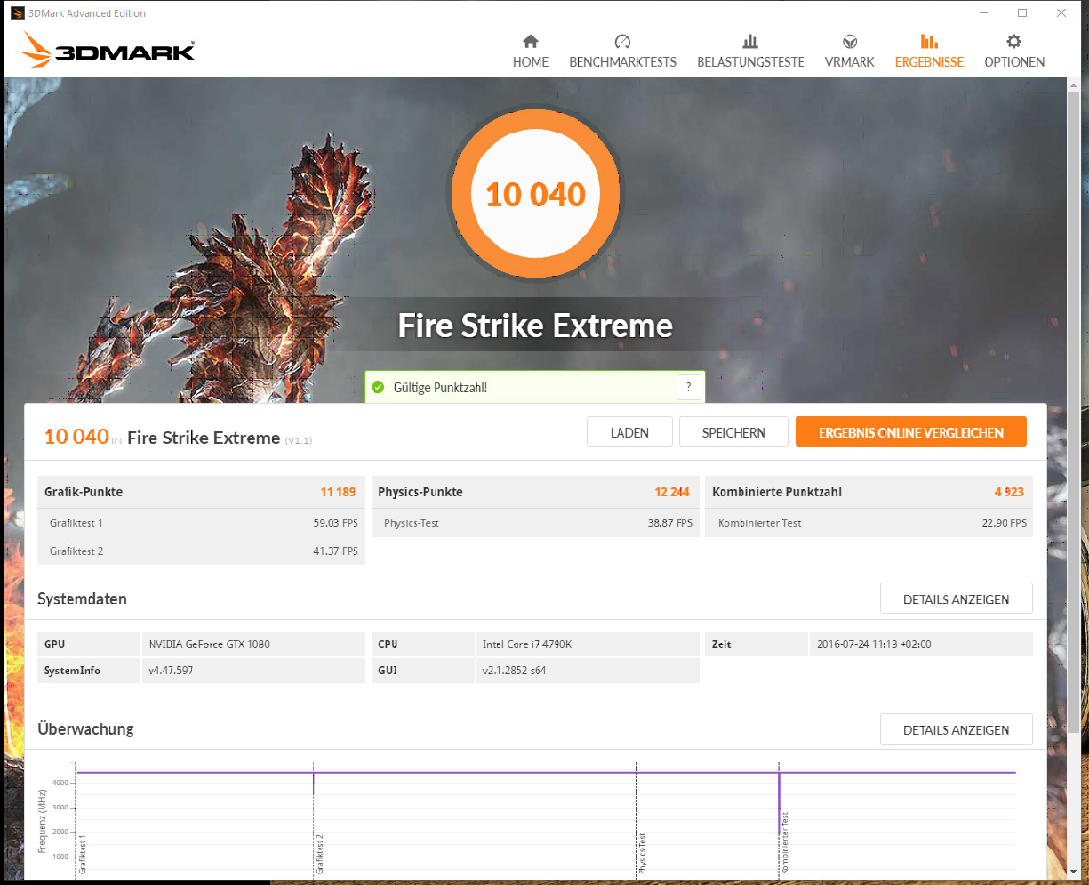This screenshot has width=1089, height=885.
Task: Click the question mark help button
Action: (x=689, y=387)
